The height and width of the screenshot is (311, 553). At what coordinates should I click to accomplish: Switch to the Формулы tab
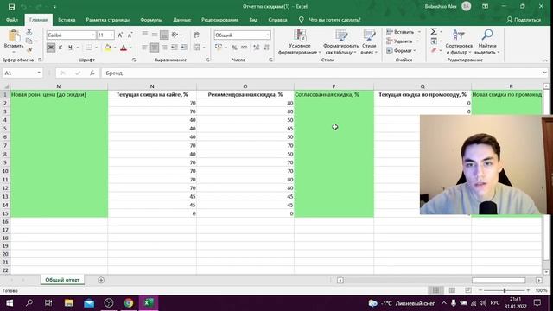(x=151, y=20)
